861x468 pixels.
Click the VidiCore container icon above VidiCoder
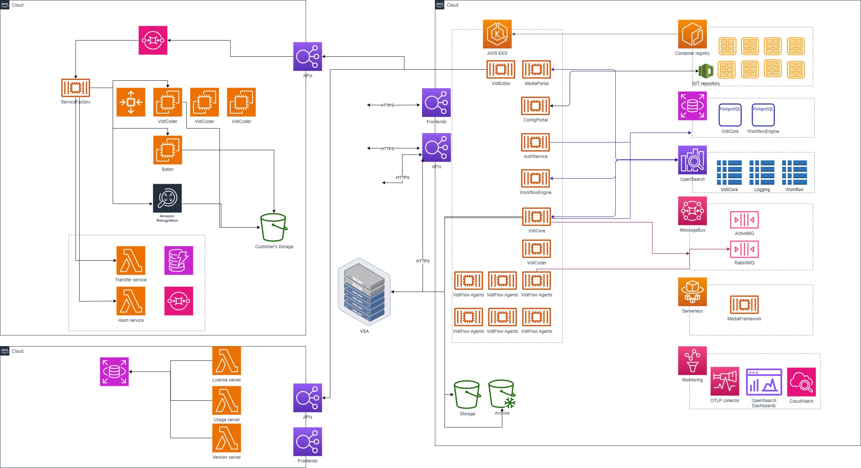click(537, 217)
